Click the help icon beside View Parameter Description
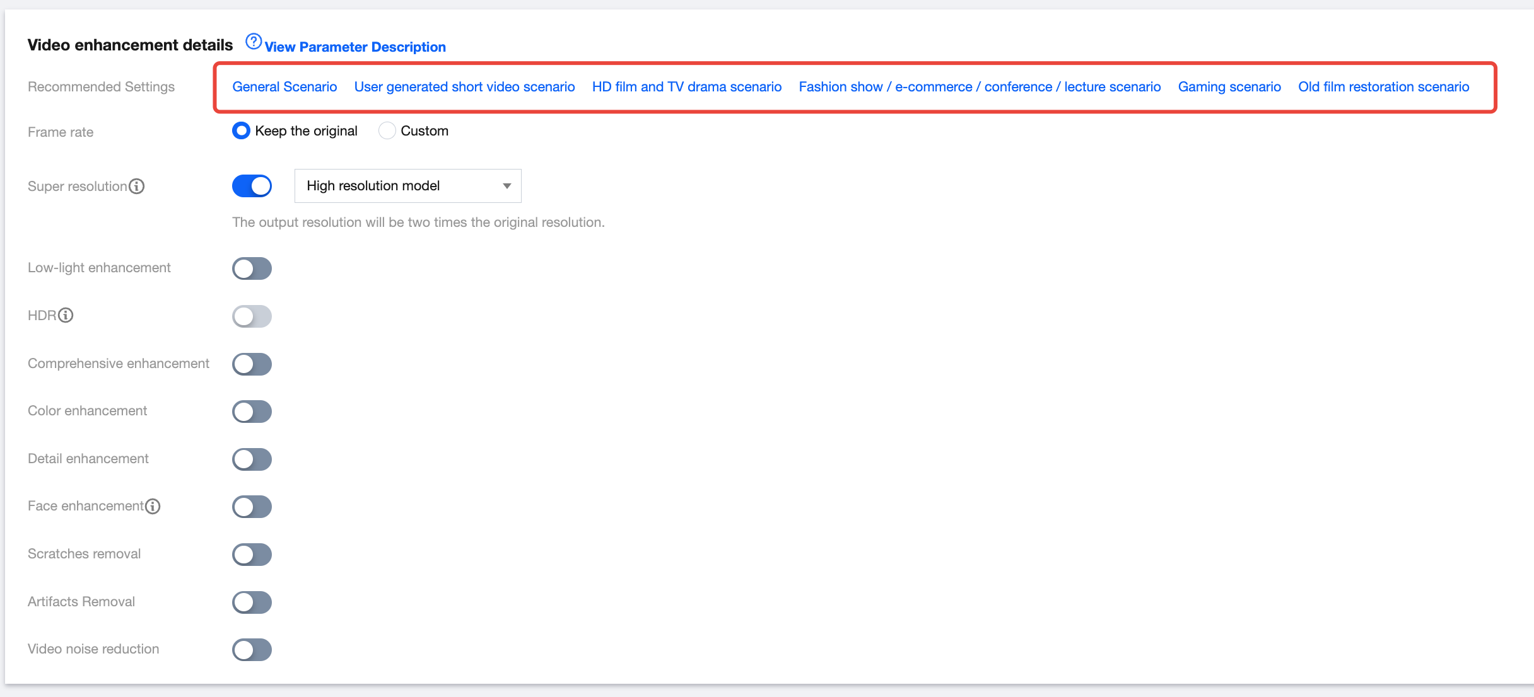This screenshot has width=1534, height=697. tap(253, 42)
